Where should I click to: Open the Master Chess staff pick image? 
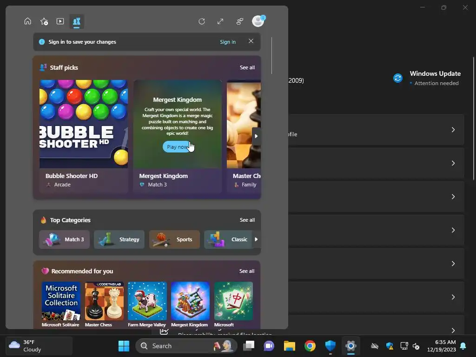tap(244, 124)
